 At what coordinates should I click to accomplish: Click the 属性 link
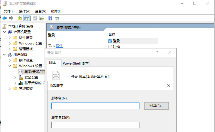click(x=59, y=46)
